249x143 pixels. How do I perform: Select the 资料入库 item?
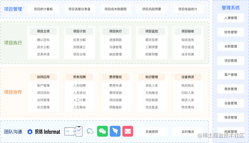coord(152,86)
